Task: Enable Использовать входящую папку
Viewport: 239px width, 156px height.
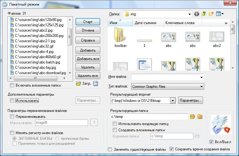Action: pyautogui.click(x=115, y=123)
